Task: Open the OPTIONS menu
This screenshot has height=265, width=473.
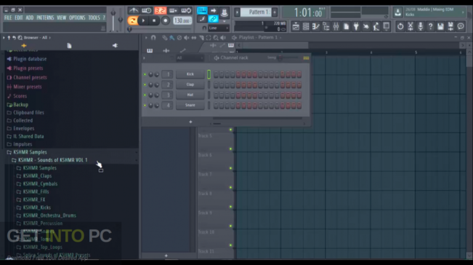Action: pos(77,18)
